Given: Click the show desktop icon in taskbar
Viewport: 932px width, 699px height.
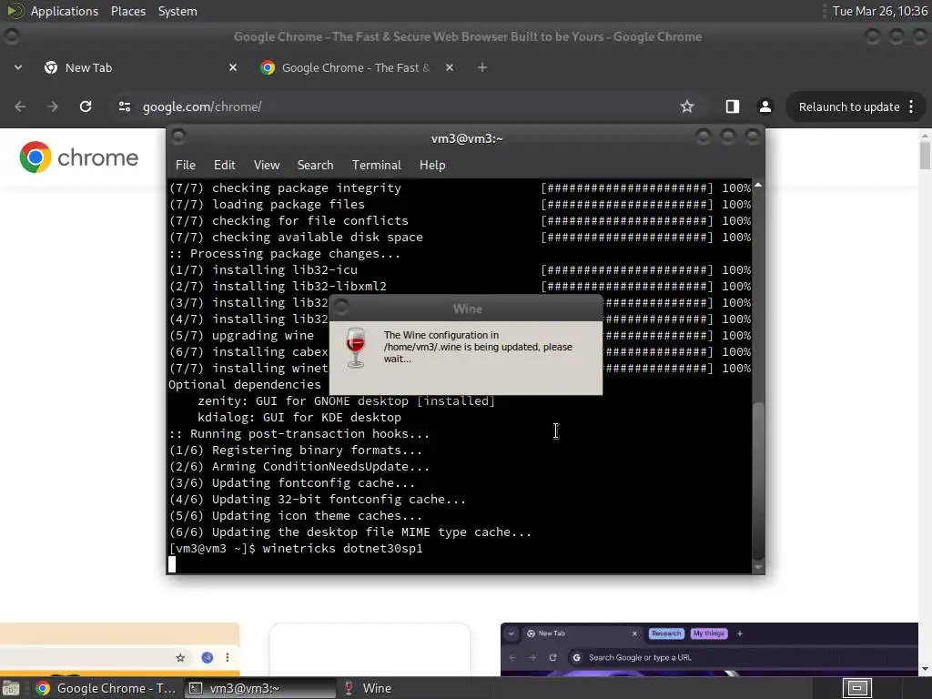Looking at the screenshot, I should click(x=11, y=688).
